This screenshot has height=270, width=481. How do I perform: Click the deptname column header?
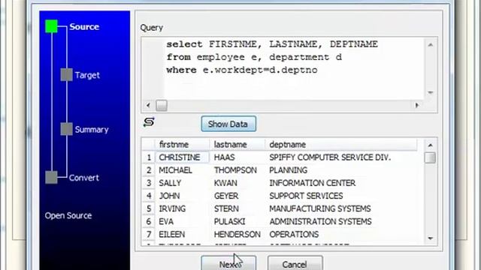coord(341,145)
